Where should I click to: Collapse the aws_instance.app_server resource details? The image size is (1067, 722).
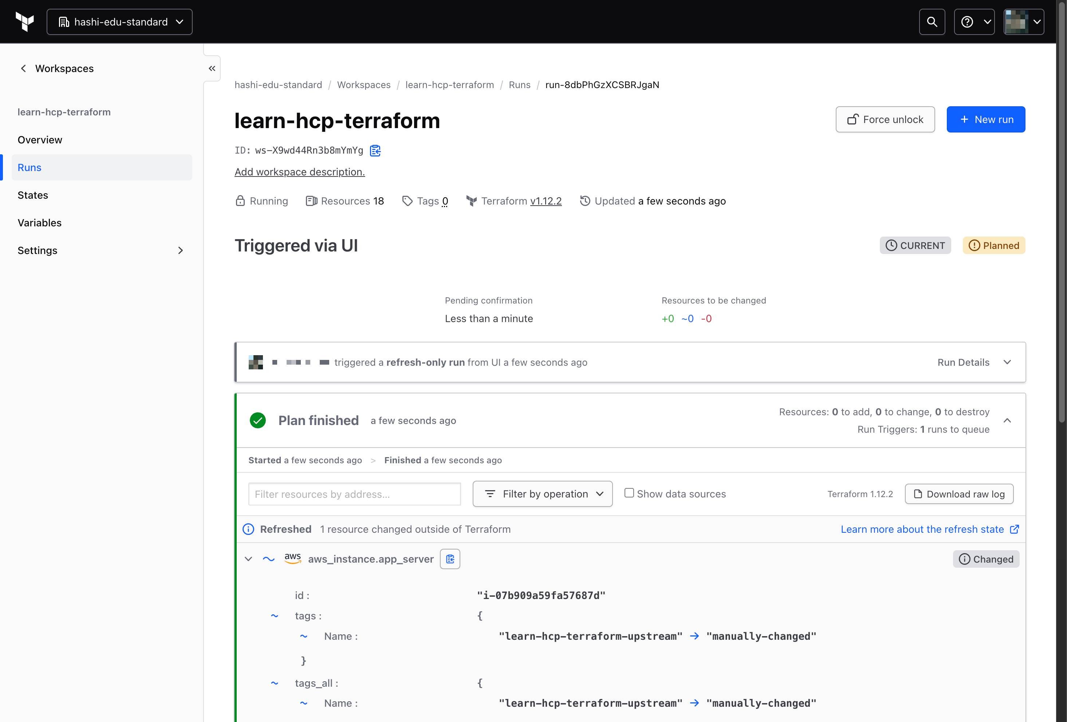[248, 559]
